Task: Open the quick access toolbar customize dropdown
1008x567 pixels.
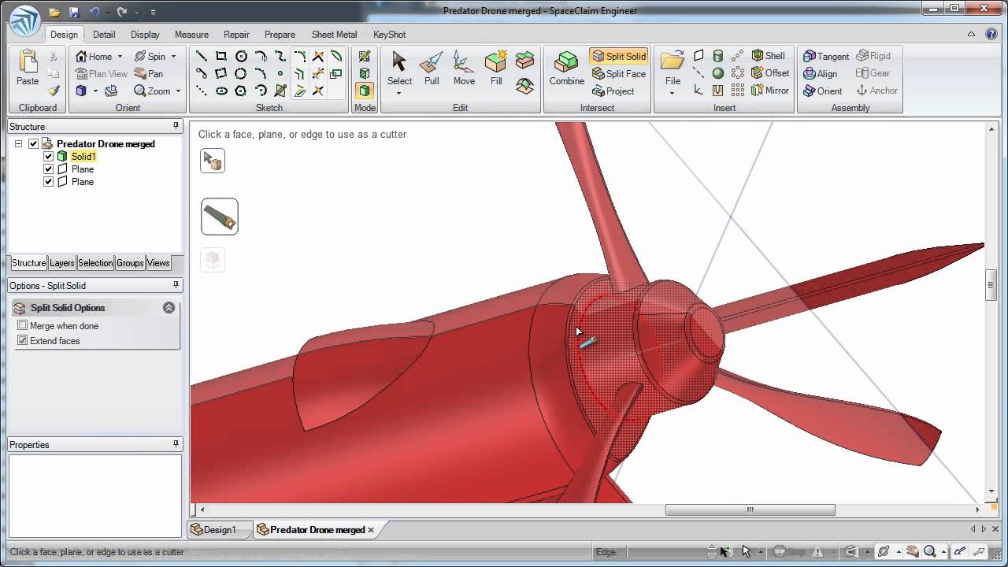Action: point(153,12)
